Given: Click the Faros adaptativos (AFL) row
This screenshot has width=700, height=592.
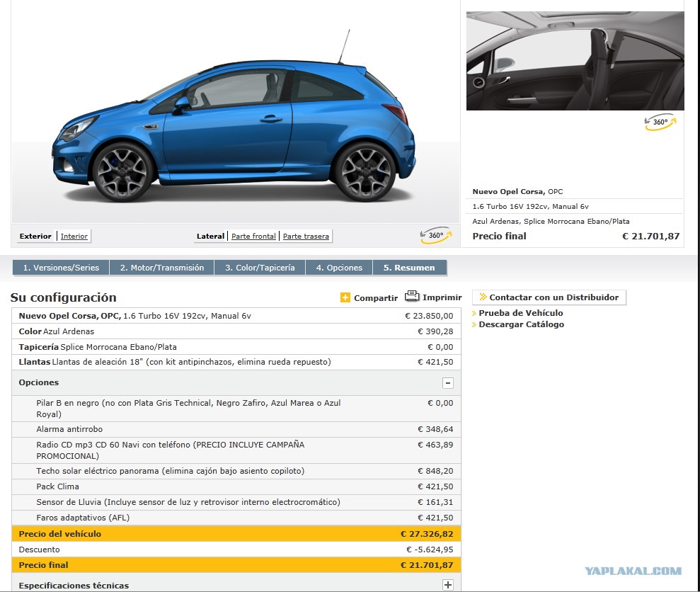Looking at the screenshot, I should click(x=236, y=518).
